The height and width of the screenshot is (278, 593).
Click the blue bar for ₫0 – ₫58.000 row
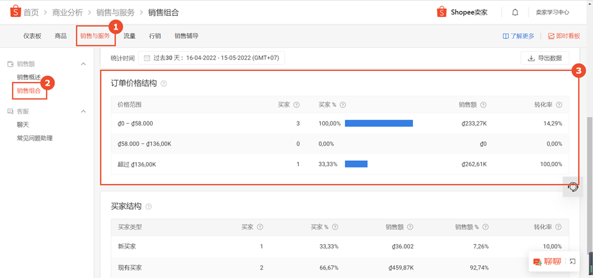tap(378, 123)
